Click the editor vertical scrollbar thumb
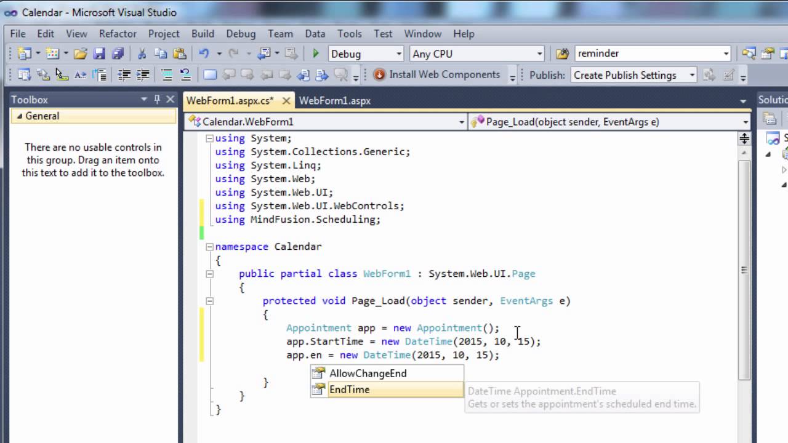 [744, 269]
